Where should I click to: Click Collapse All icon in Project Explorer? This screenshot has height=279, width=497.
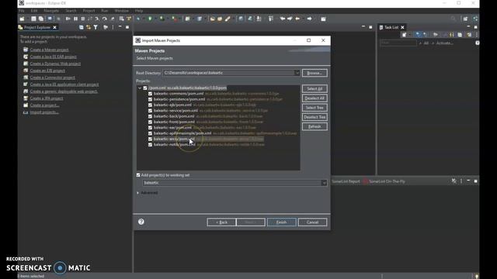pos(81,28)
